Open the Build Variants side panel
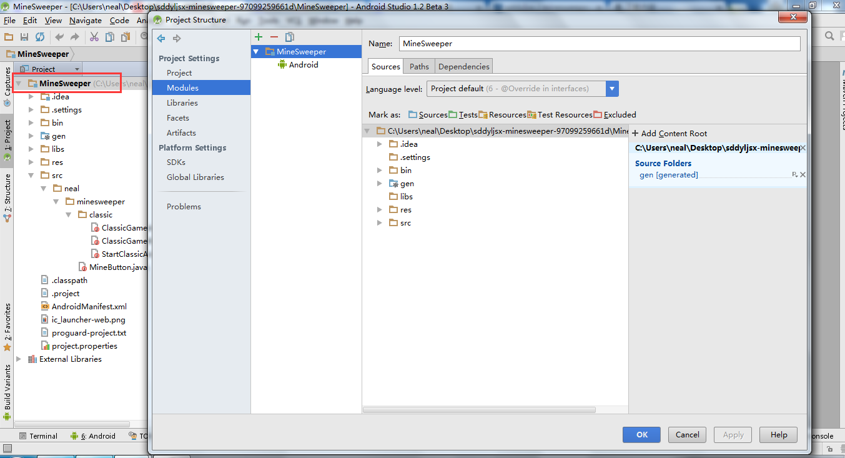Screen dimensions: 845x458 [x=7, y=392]
